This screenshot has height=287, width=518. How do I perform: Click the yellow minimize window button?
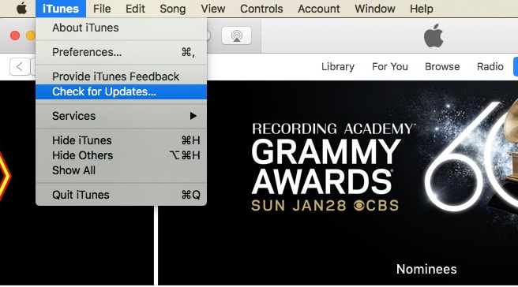coord(31,35)
